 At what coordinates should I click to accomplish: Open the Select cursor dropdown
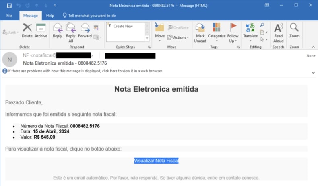264,39
